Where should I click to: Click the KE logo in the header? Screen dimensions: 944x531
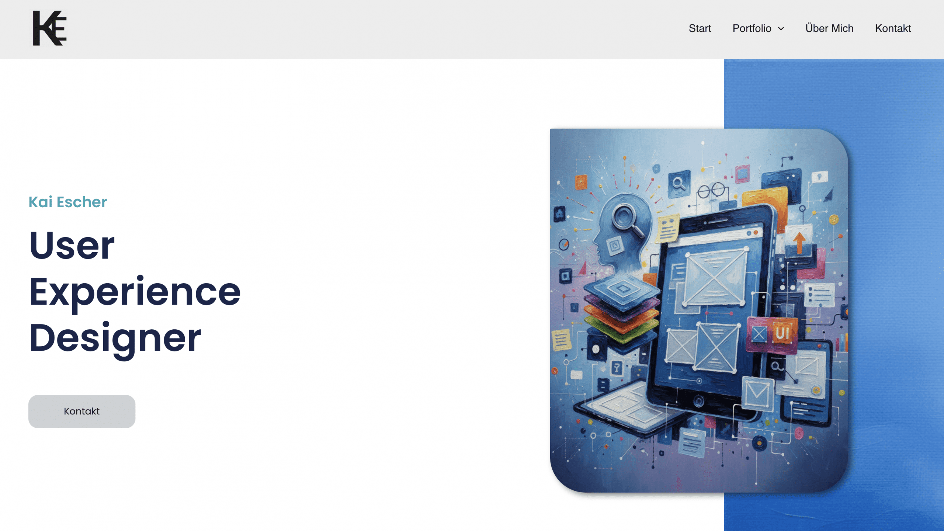(50, 28)
